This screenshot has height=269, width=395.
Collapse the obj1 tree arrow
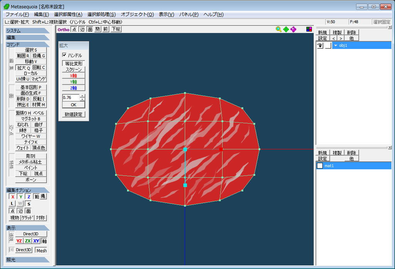(336, 45)
